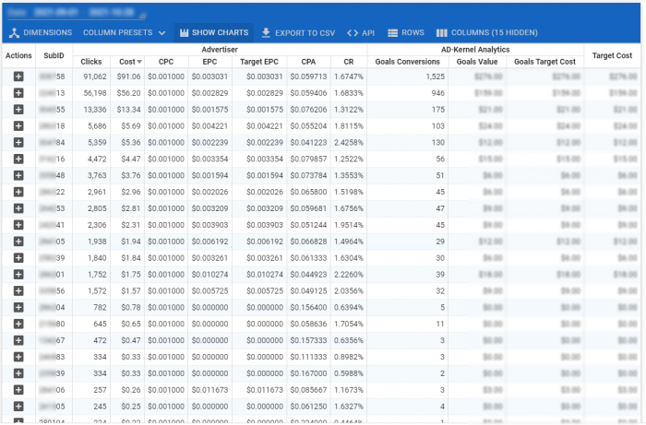Expand actions for row with 13,336 clicks
This screenshot has width=646, height=425.
click(x=18, y=110)
